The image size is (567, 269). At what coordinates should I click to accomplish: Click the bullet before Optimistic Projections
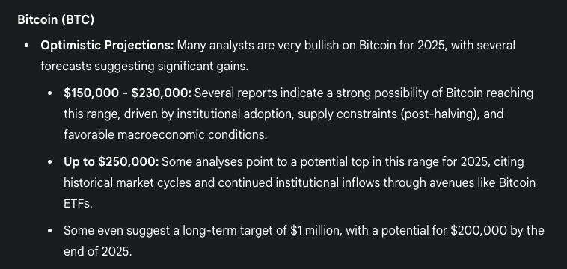point(26,46)
